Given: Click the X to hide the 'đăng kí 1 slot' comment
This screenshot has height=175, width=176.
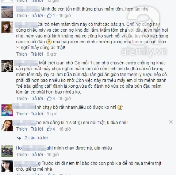Looking at the screenshot, I should pyautogui.click(x=171, y=122).
